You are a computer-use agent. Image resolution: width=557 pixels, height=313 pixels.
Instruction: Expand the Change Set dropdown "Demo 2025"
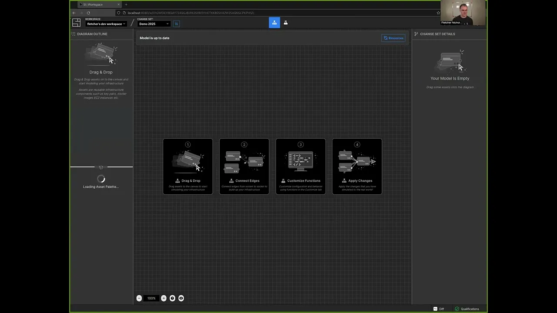(154, 24)
